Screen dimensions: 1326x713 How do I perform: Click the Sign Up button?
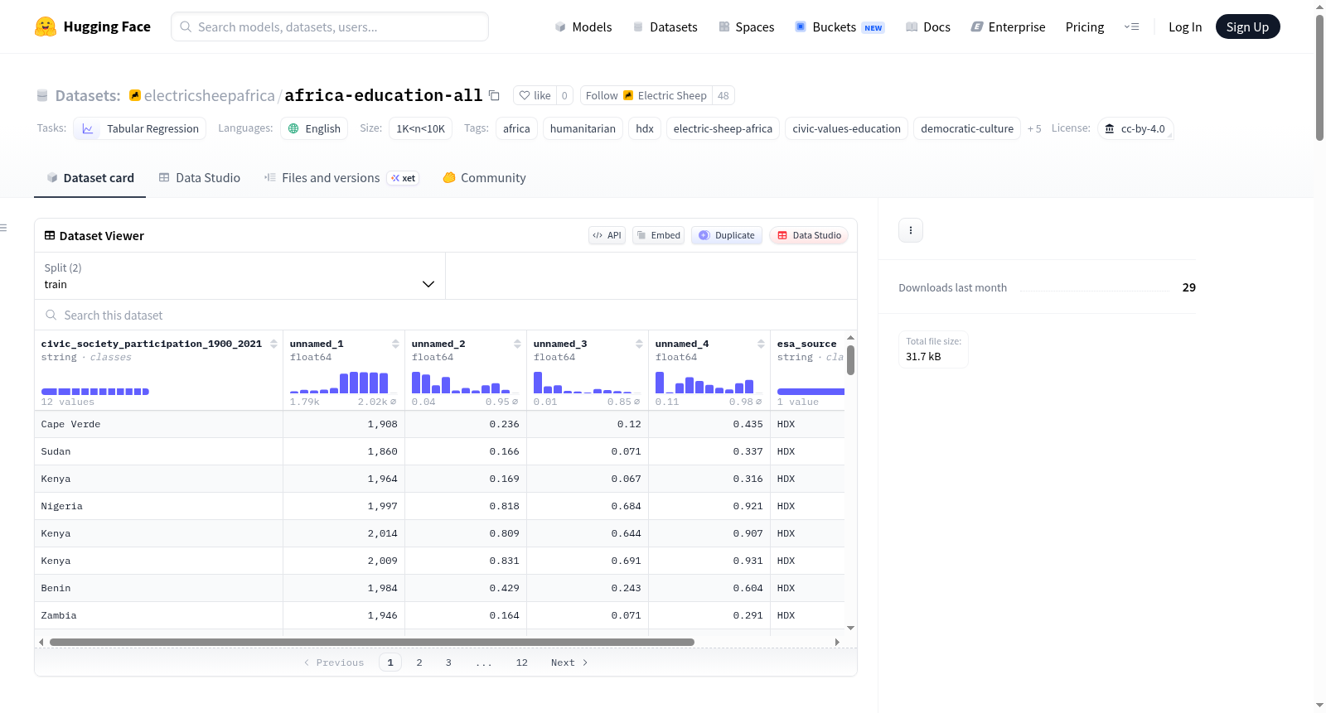click(x=1247, y=26)
